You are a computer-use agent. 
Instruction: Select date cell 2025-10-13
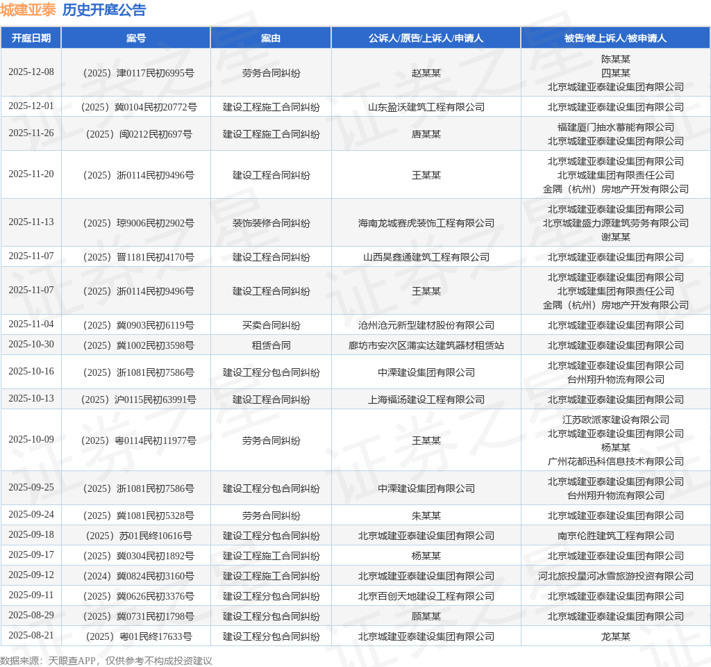point(31,398)
